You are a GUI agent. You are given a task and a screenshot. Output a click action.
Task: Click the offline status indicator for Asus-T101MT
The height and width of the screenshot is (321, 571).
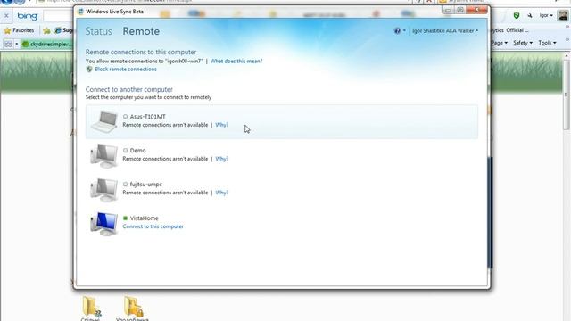125,117
